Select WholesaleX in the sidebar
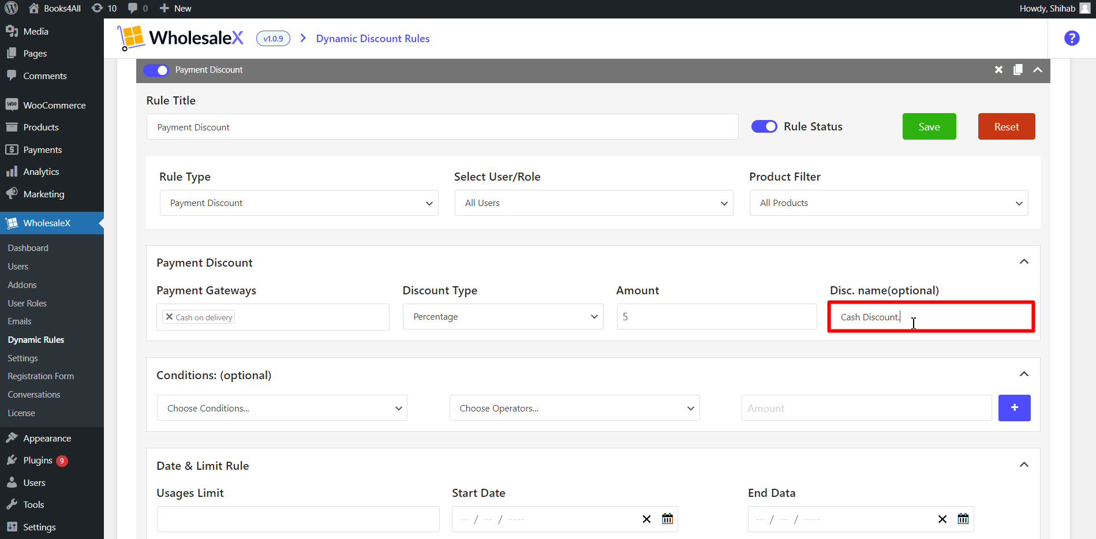1096x539 pixels. click(x=52, y=223)
